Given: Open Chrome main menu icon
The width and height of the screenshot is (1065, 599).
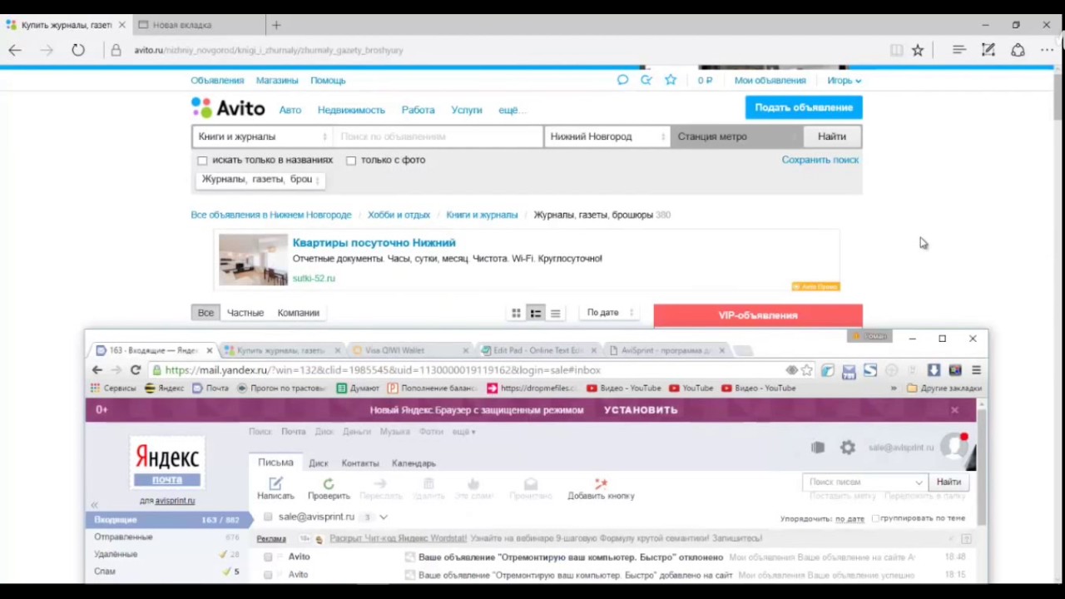Looking at the screenshot, I should [x=977, y=370].
